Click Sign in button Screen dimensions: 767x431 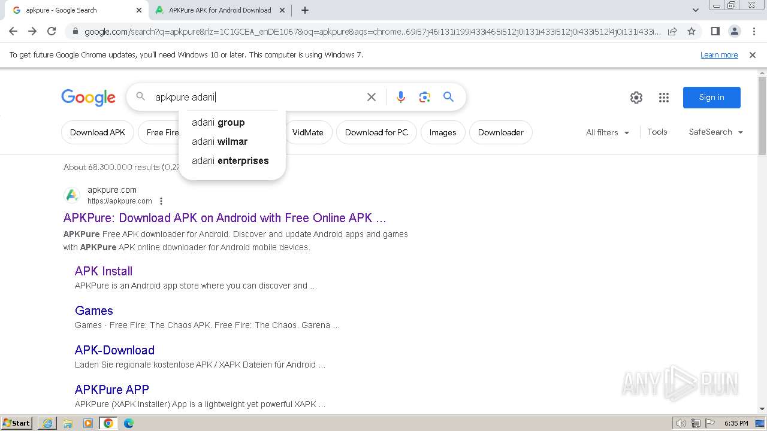pos(711,98)
